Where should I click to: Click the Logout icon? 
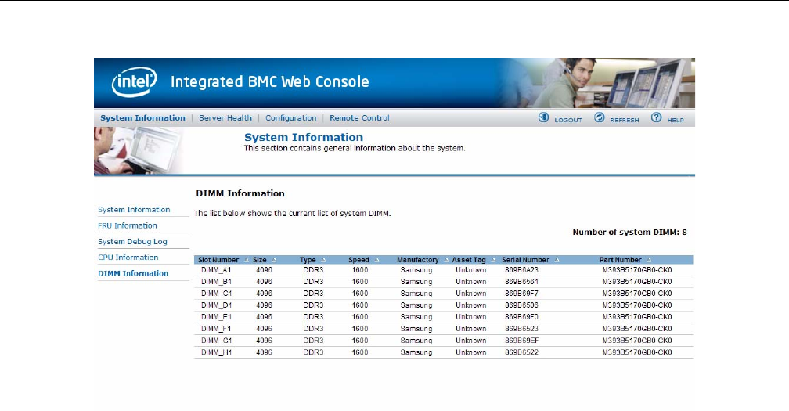pos(543,117)
